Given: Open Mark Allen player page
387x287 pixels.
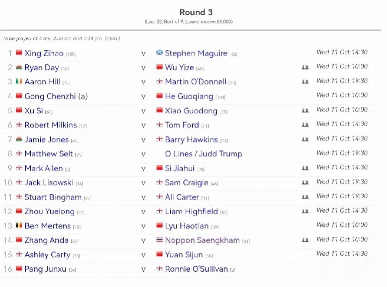Looking at the screenshot, I should coord(44,168).
